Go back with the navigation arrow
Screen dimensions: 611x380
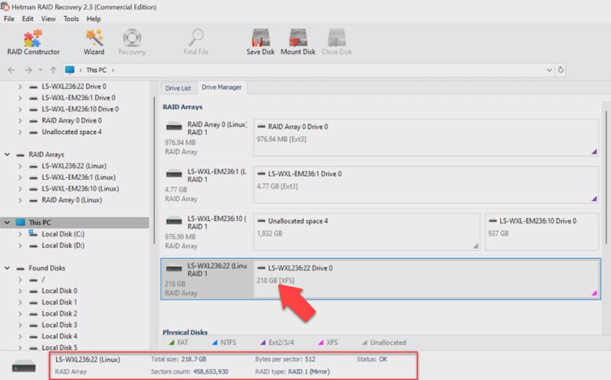click(x=12, y=70)
